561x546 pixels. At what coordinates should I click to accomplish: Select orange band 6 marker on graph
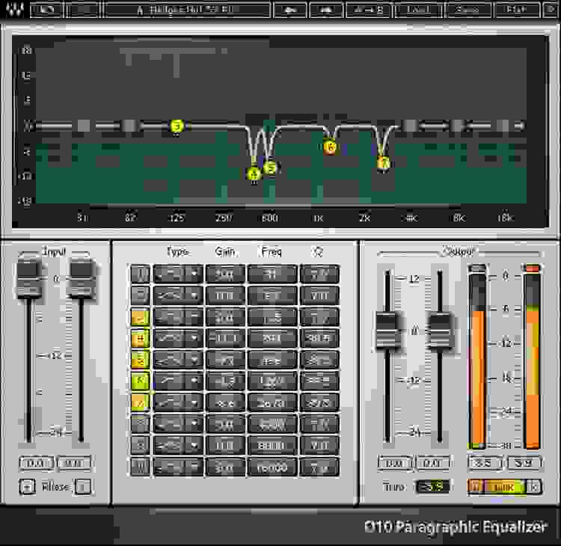point(330,147)
